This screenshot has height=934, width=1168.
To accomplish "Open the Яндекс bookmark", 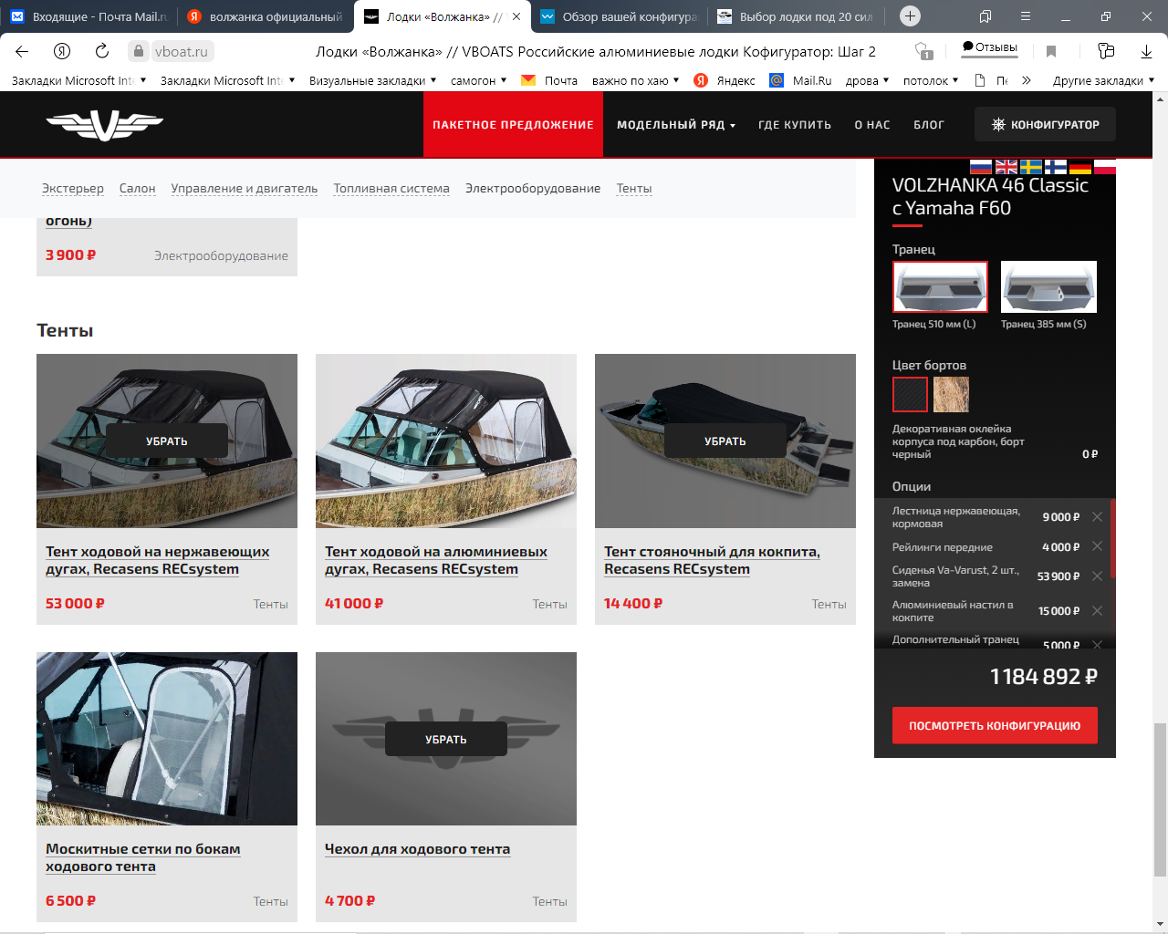I will click(x=725, y=80).
